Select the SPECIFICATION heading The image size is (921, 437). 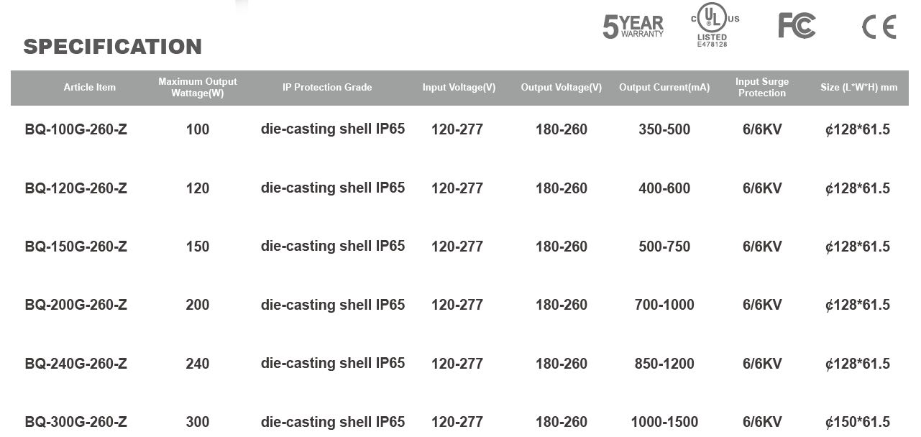[113, 47]
